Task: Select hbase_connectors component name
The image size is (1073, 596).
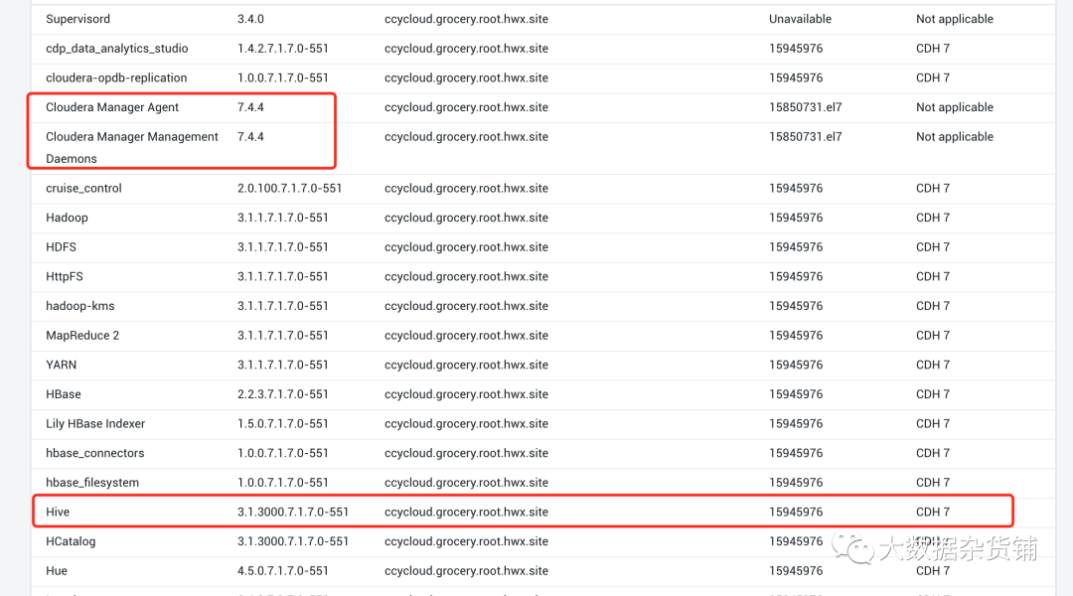Action: click(95, 453)
